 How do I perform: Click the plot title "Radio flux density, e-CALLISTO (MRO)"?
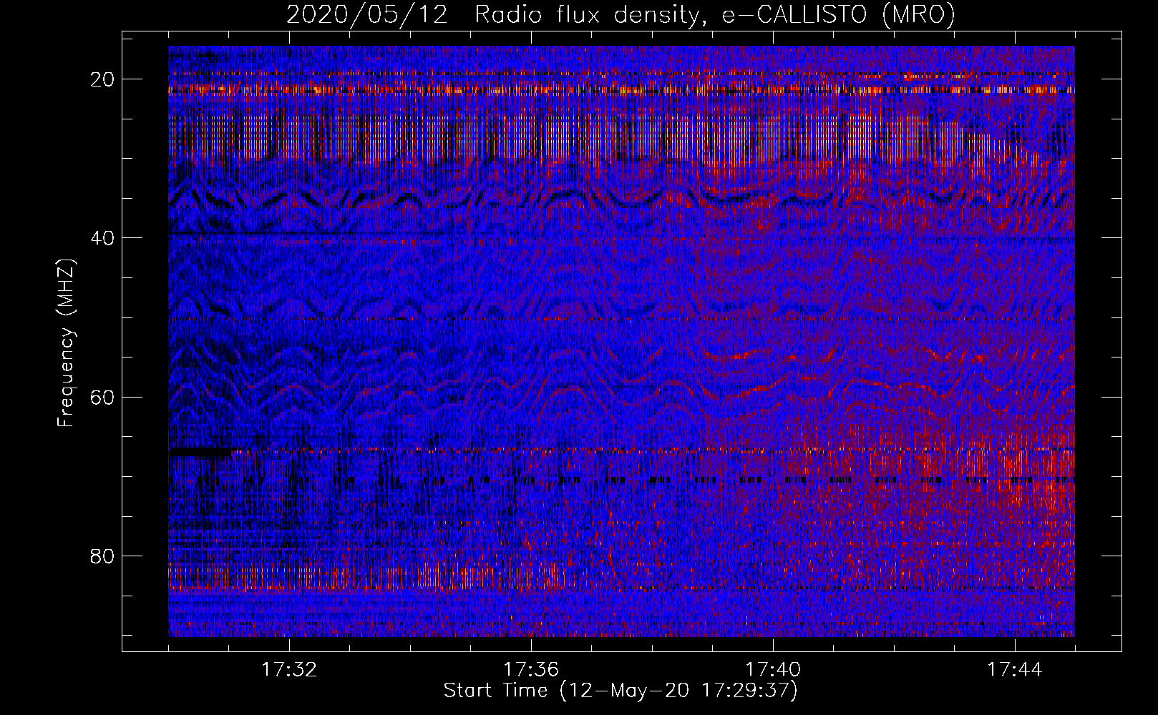tap(715, 14)
